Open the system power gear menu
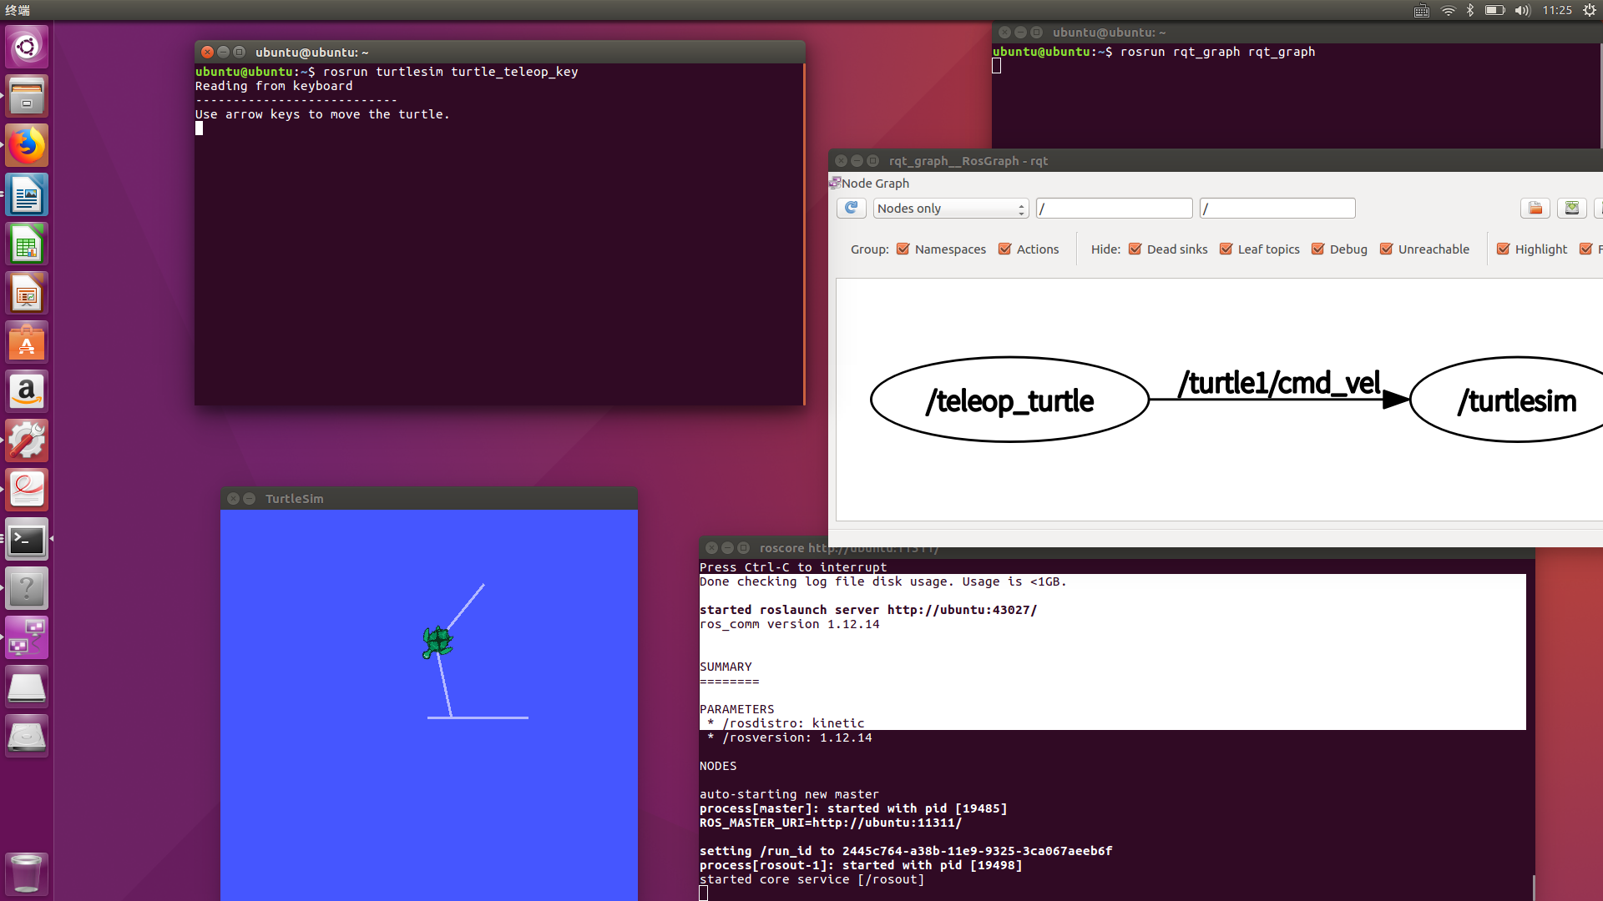This screenshot has height=901, width=1603. click(x=1589, y=10)
